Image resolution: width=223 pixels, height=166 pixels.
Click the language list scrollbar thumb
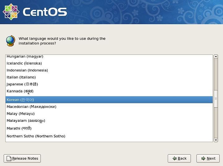216,99
